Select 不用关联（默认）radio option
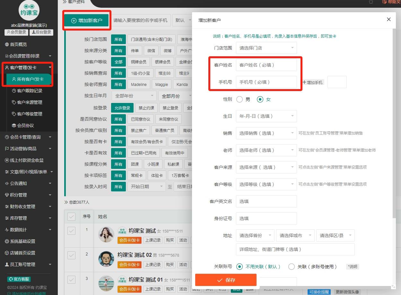The width and height of the screenshot is (401, 295). [x=240, y=267]
